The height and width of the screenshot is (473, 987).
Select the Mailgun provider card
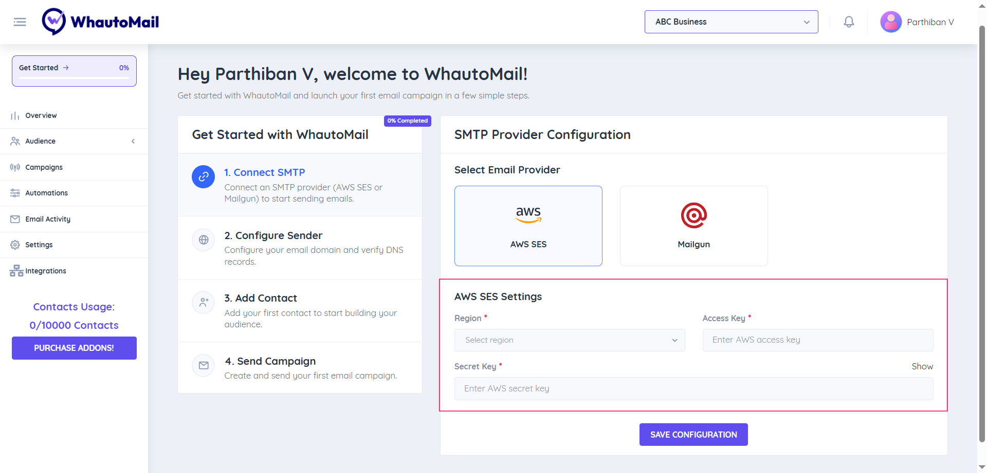pyautogui.click(x=693, y=226)
